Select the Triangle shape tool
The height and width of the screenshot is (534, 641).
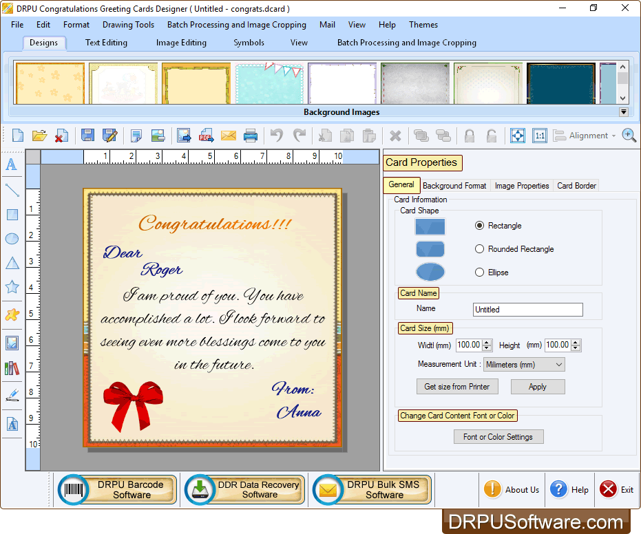coord(12,263)
